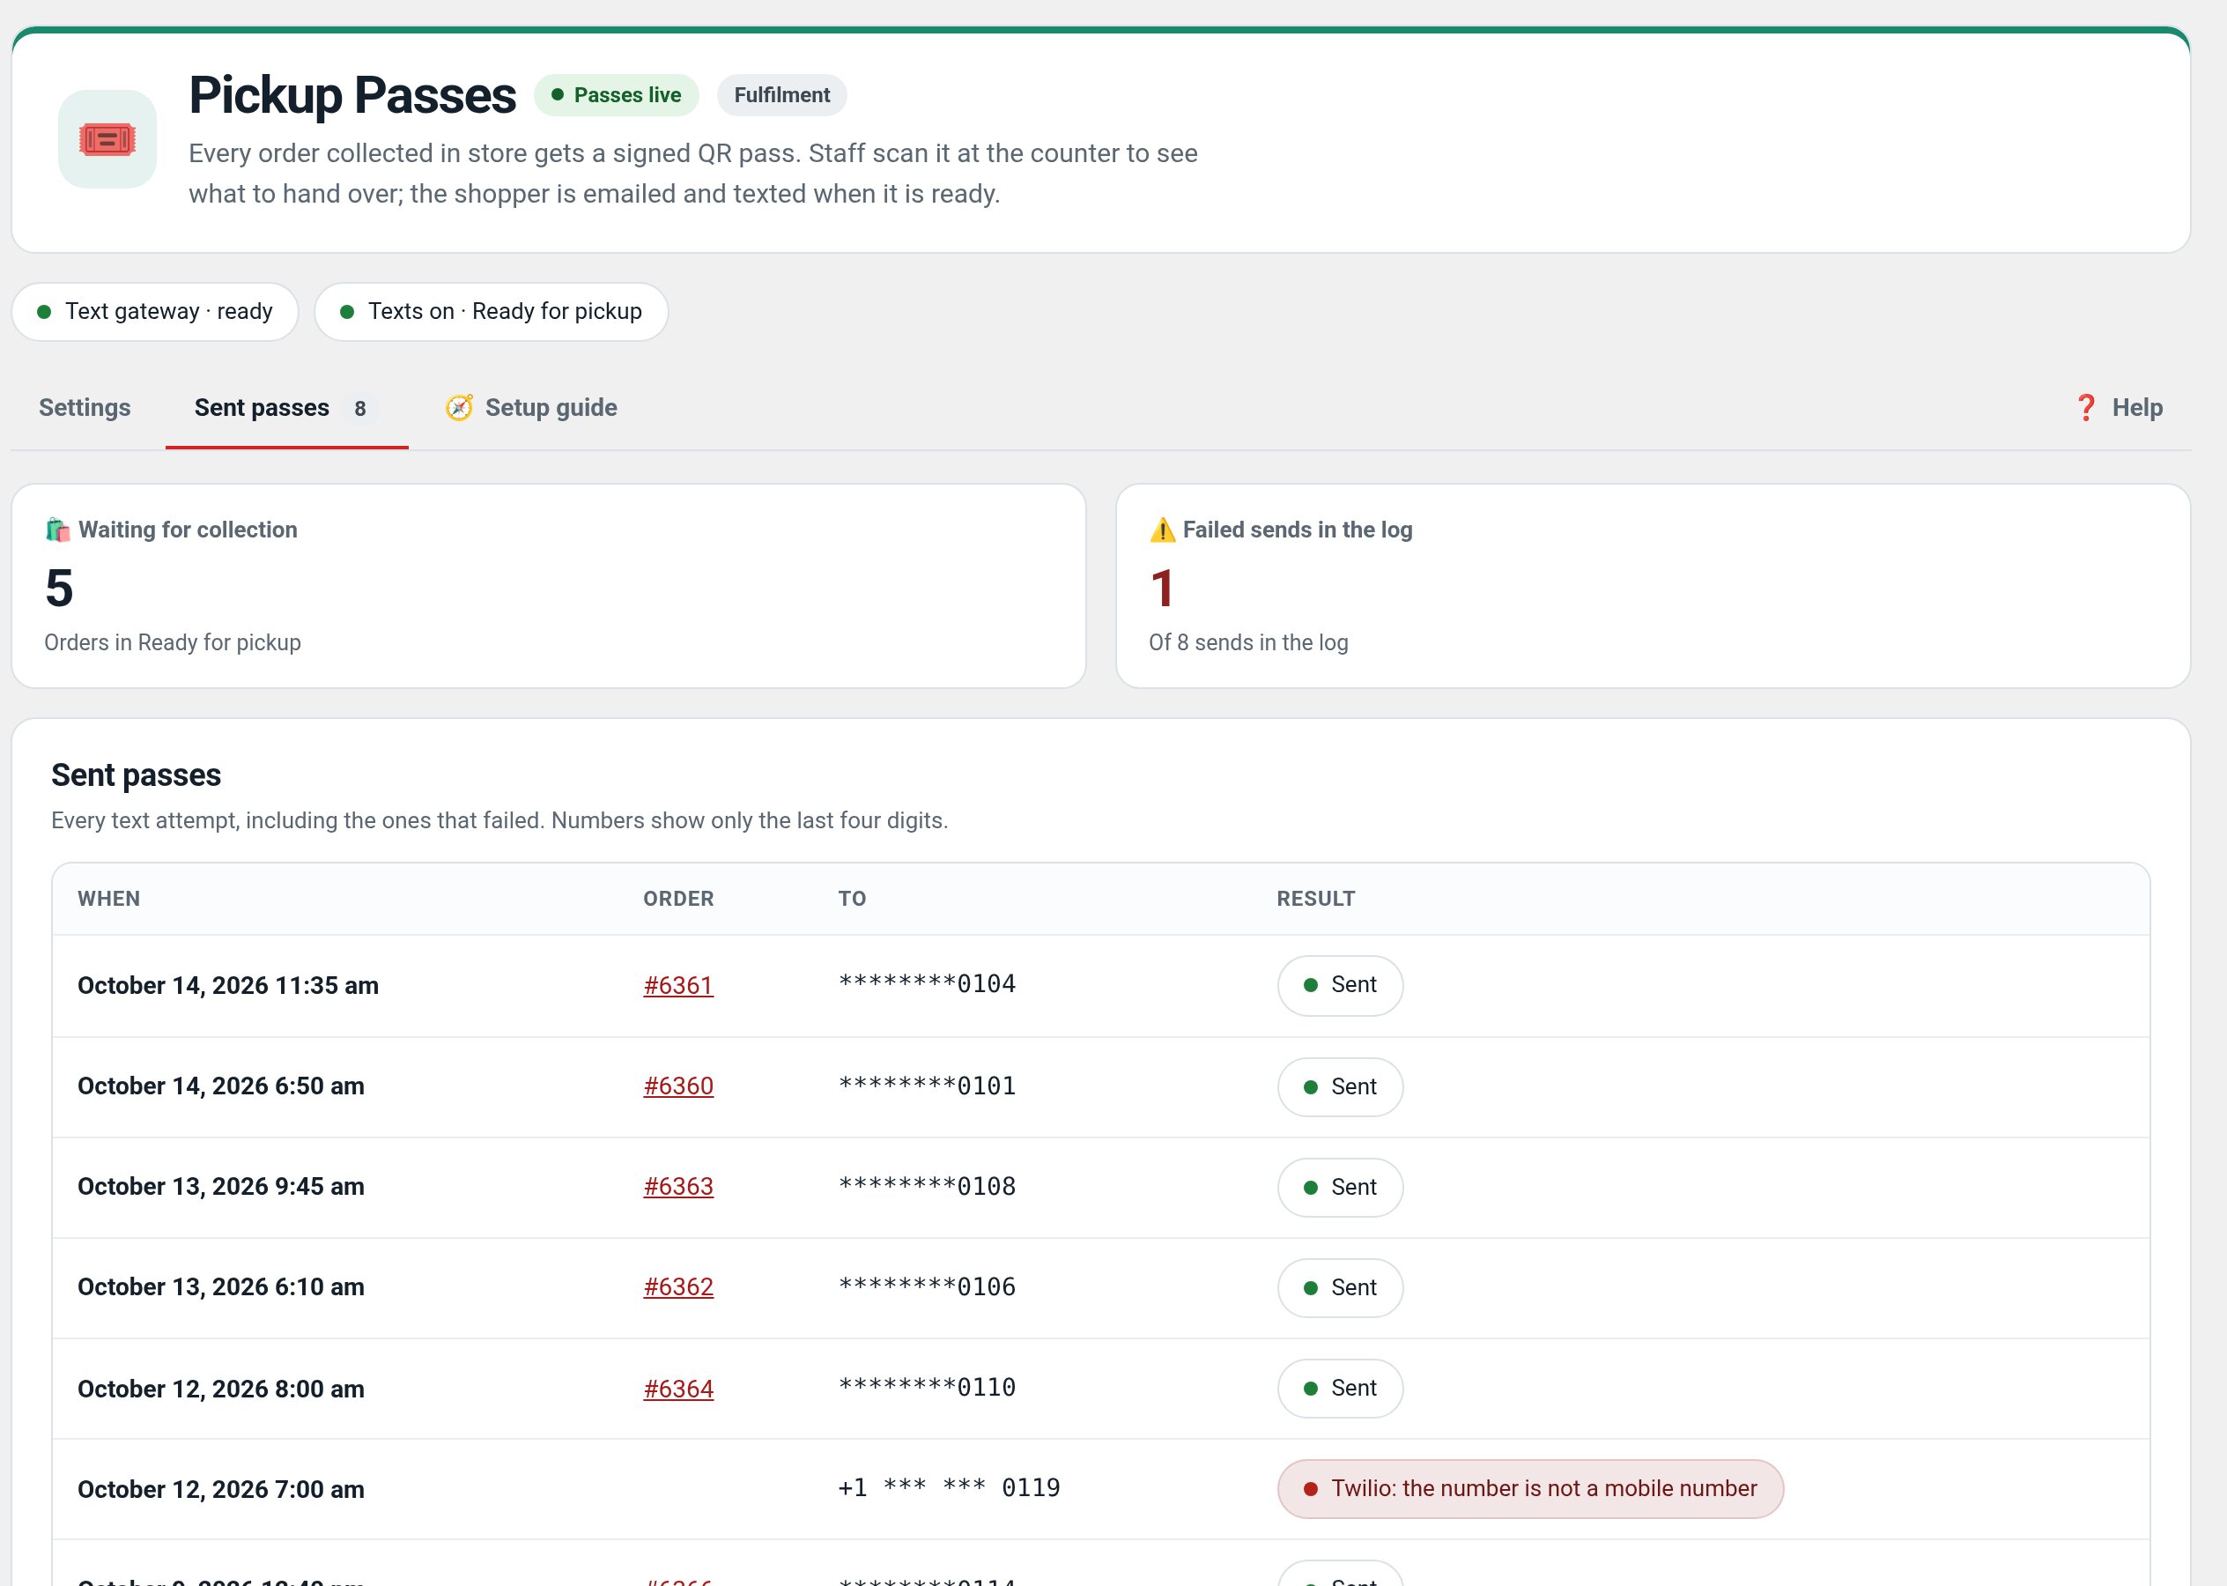Screen dimensions: 2227x1586
Task: Open Help link on the right
Action: (2118, 407)
